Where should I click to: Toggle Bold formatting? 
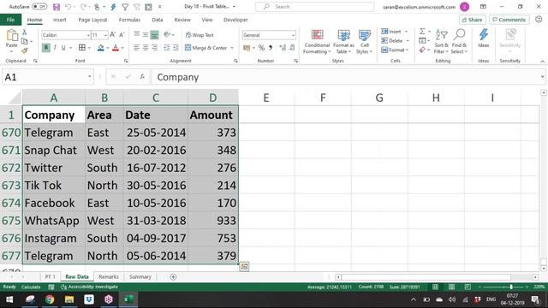[45, 48]
